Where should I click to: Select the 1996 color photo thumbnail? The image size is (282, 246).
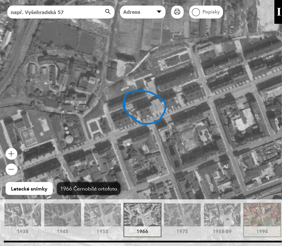point(262,220)
